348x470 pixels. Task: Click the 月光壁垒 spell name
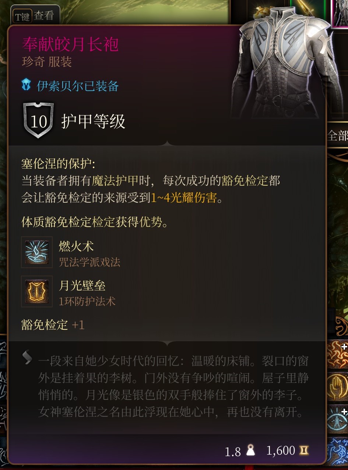pyautogui.click(x=82, y=285)
